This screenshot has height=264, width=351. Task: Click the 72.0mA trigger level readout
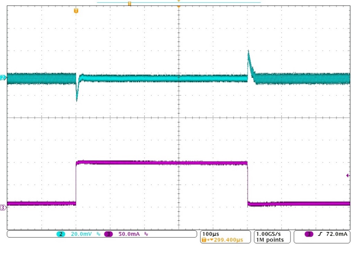(336, 235)
